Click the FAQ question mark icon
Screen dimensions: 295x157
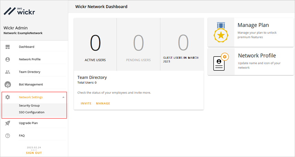[8, 136]
